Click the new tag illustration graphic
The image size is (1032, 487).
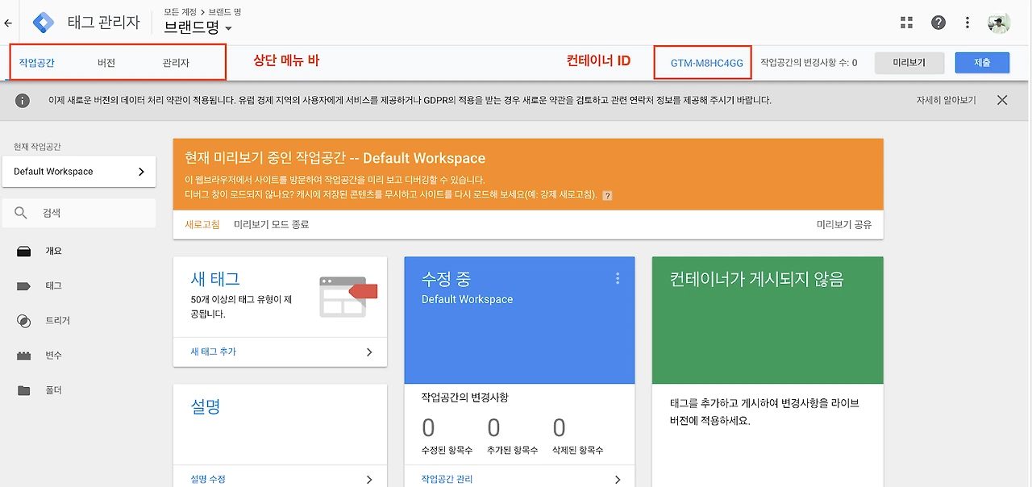coord(347,296)
